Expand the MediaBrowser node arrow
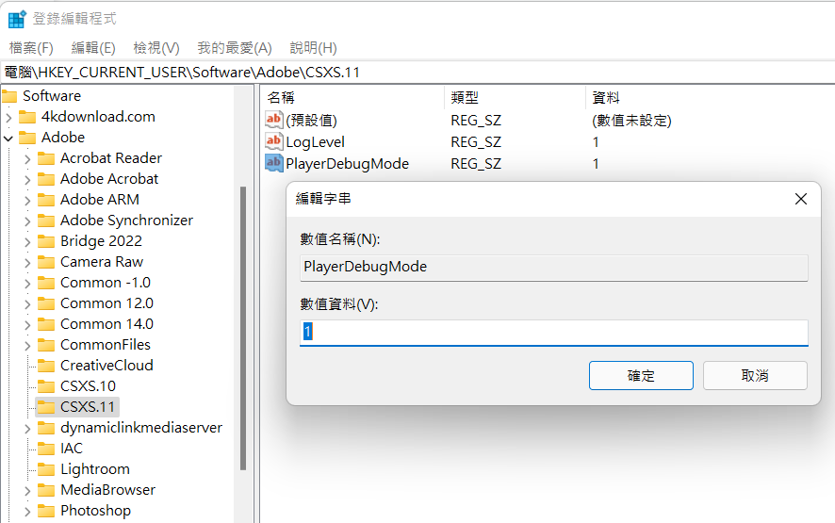 tap(27, 491)
